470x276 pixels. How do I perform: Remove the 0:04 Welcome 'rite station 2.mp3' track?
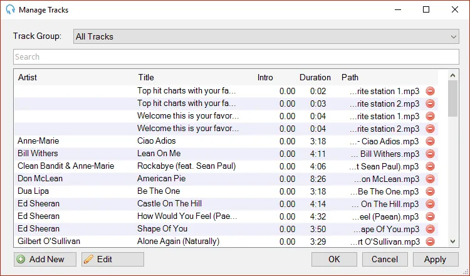click(x=430, y=129)
